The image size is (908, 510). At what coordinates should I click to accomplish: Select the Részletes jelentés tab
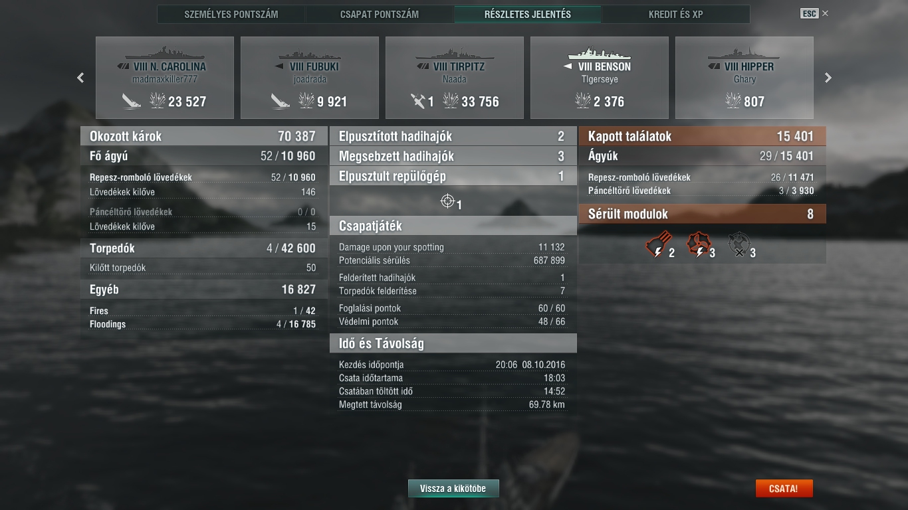pyautogui.click(x=528, y=14)
